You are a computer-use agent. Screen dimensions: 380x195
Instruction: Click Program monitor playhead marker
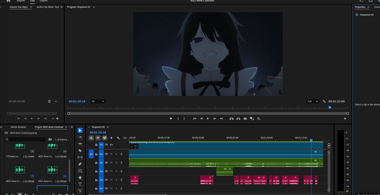pyautogui.click(x=330, y=107)
